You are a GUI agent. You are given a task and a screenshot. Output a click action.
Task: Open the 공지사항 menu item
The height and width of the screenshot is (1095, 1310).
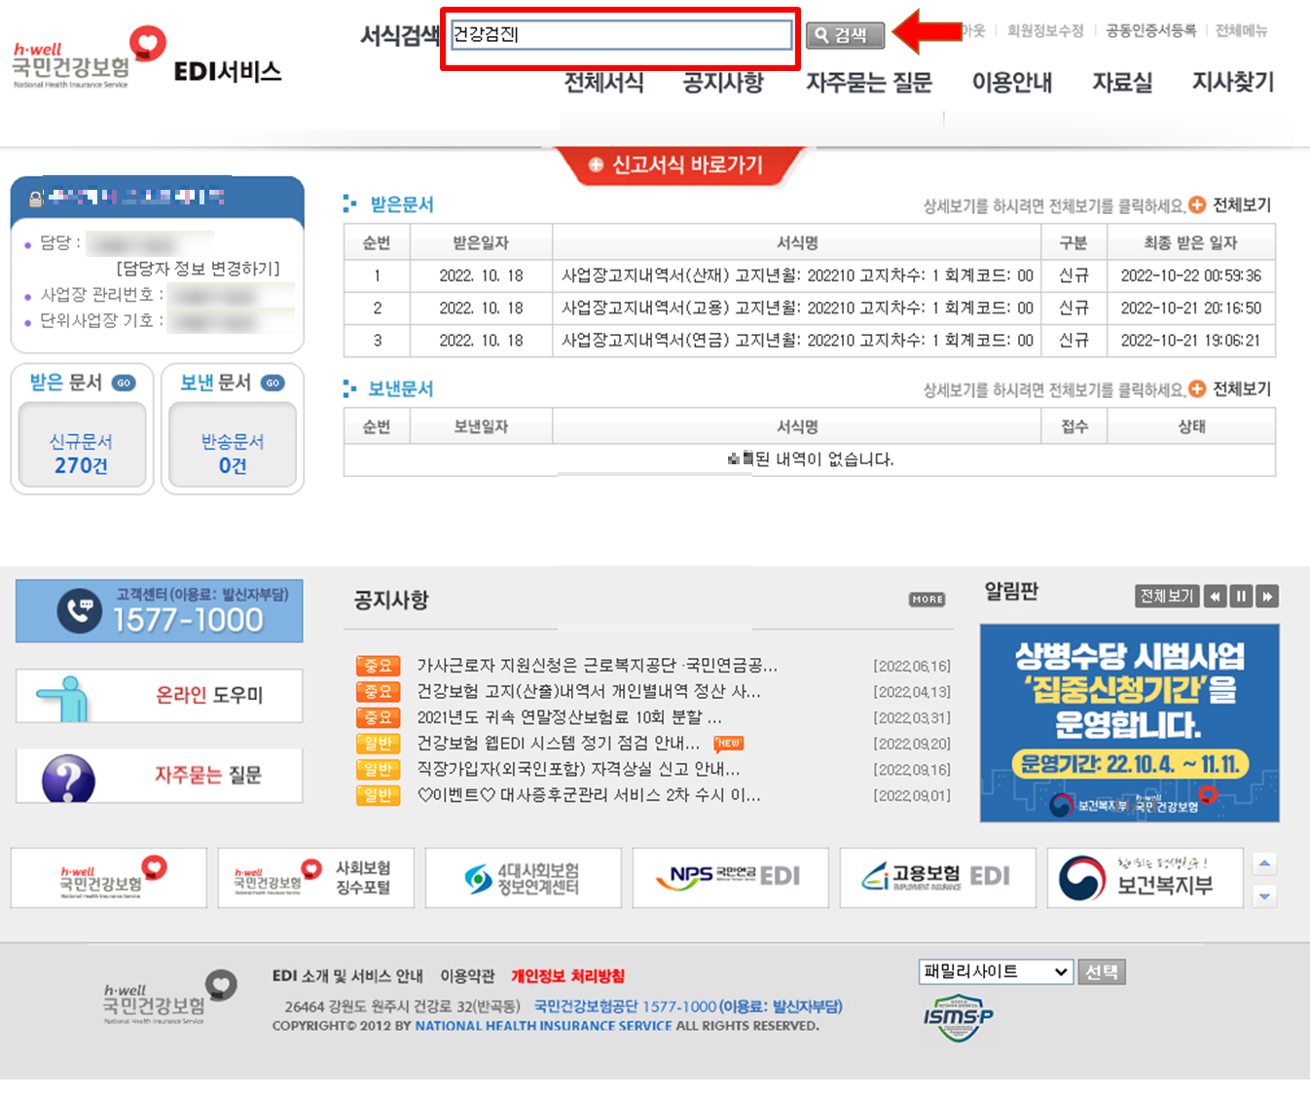click(x=723, y=84)
